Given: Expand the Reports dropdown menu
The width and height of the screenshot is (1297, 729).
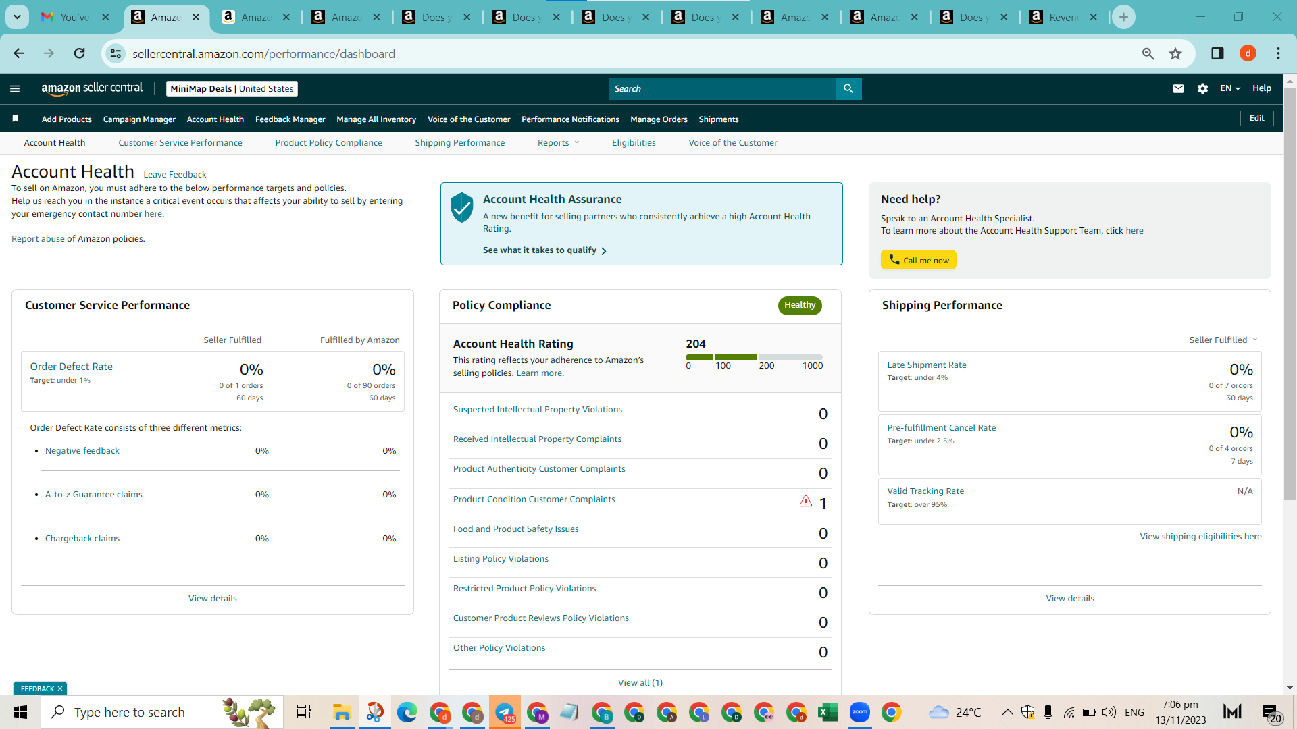Looking at the screenshot, I should point(558,142).
